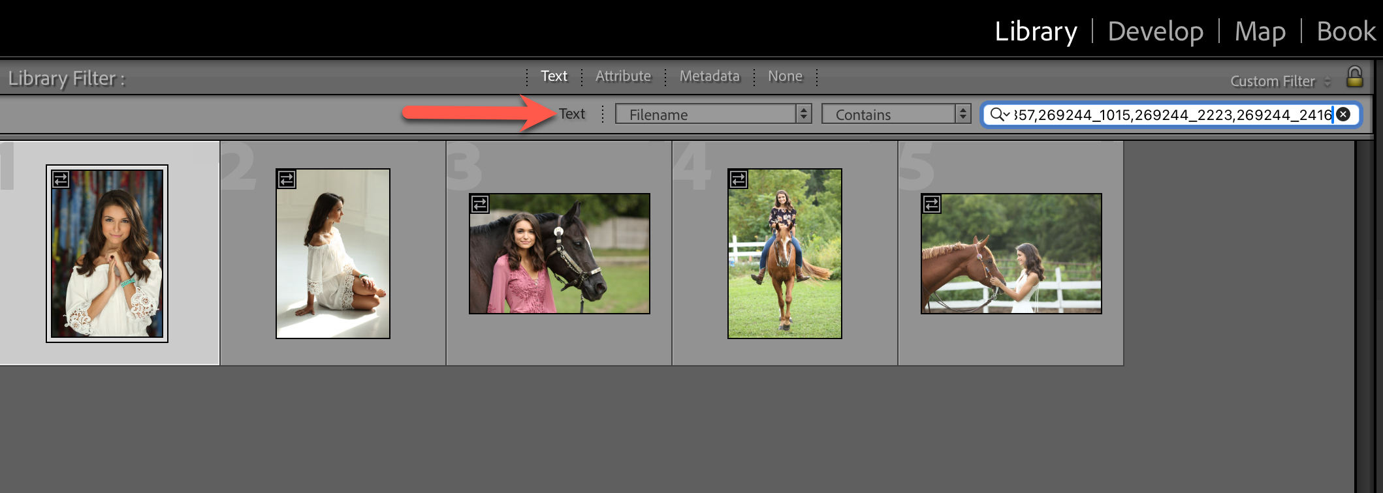
Task: Open the Filename search target dropdown
Action: coord(713,115)
